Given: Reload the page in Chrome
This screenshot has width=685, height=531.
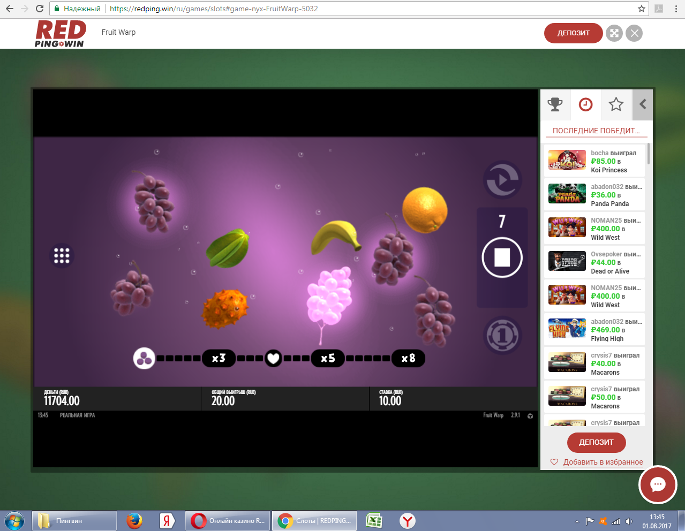Looking at the screenshot, I should 39,9.
